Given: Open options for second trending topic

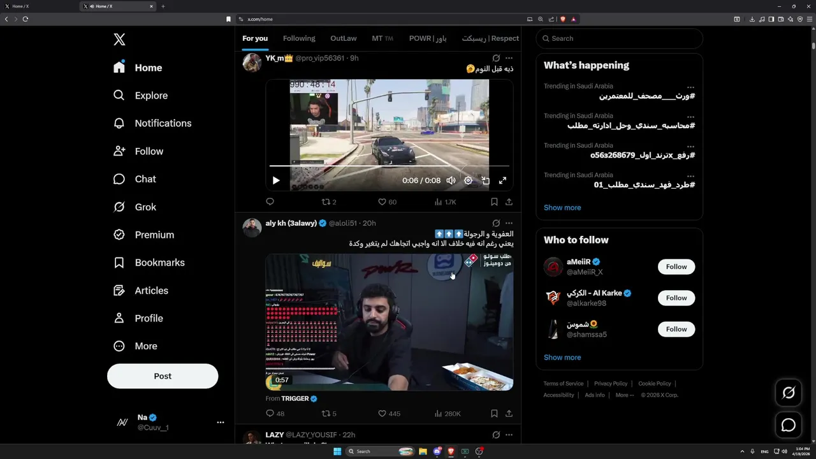Looking at the screenshot, I should (x=690, y=117).
